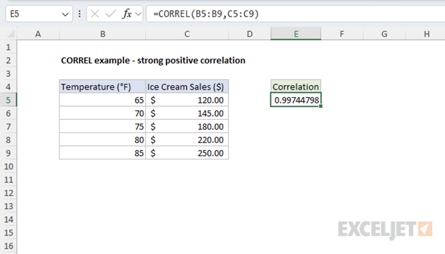Select the correlation result cell 0.99744798
The width and height of the screenshot is (445, 254).
tap(296, 100)
